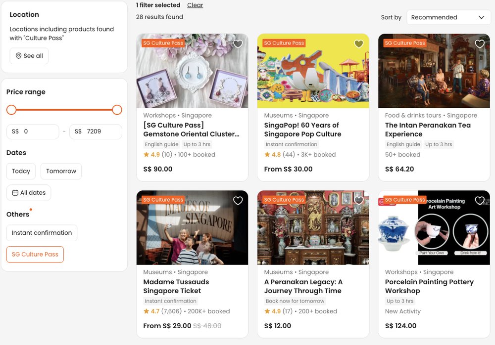
Task: Wishlist A Peranakan Legacy heart icon
Action: [x=359, y=201]
